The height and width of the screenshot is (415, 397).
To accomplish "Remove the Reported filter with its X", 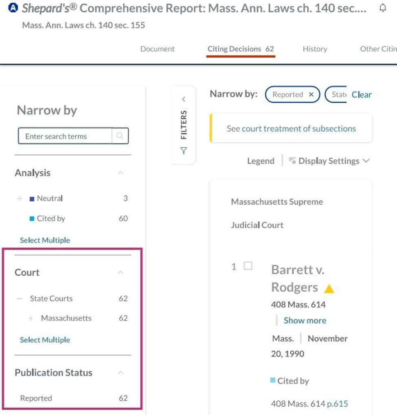I will [311, 94].
